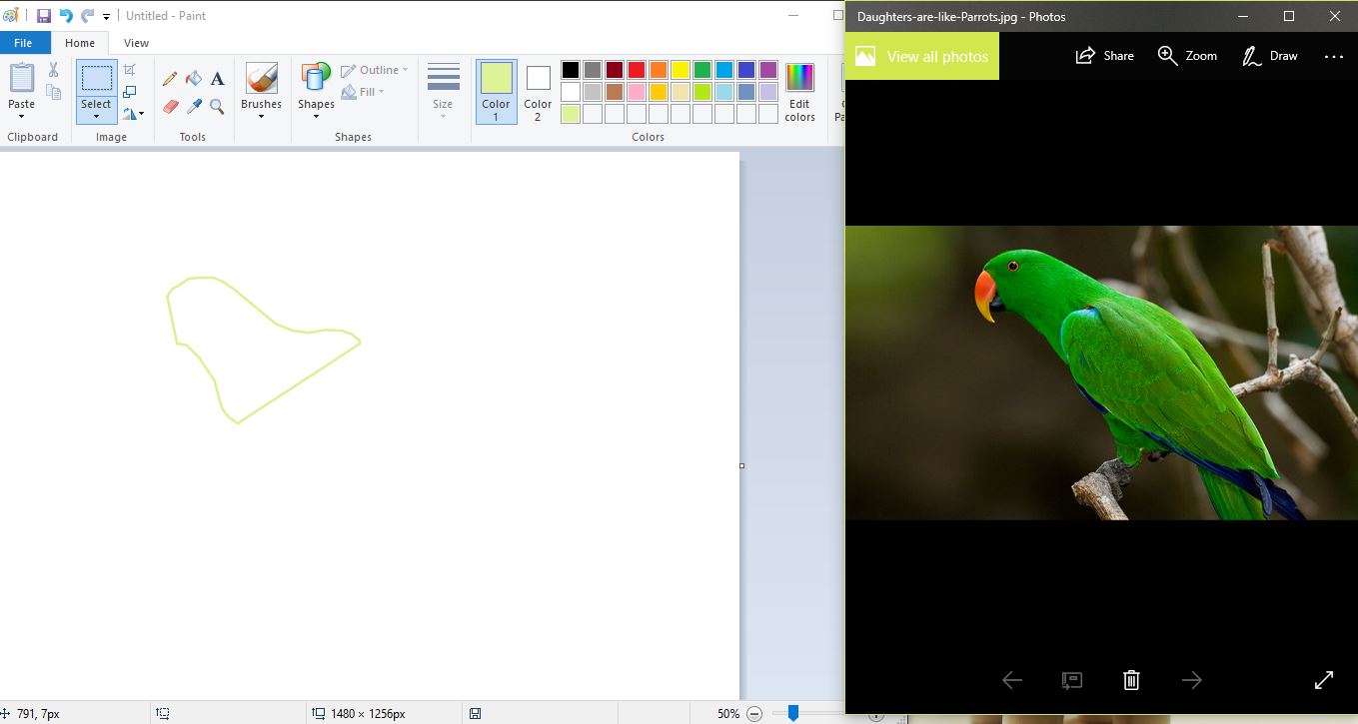
Task: Open the Customize Quick Access Toolbar dropdown
Action: [106, 17]
